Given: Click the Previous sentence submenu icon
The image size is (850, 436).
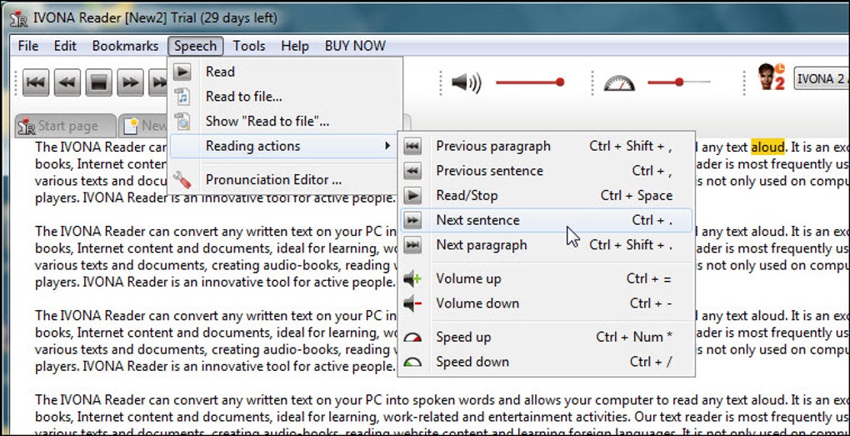Looking at the screenshot, I should [x=412, y=171].
